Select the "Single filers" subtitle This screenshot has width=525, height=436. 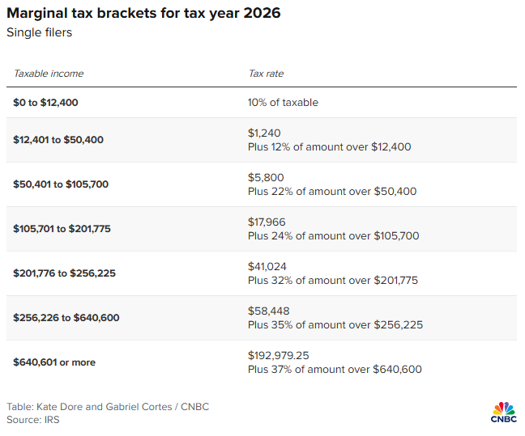[x=39, y=32]
